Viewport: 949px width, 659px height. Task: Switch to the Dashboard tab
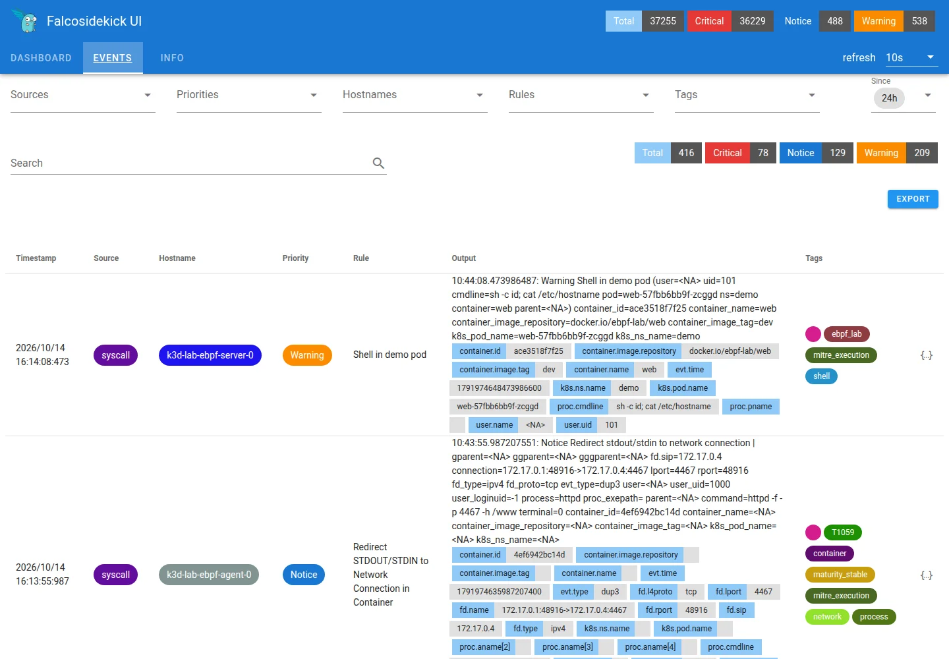[x=41, y=58]
